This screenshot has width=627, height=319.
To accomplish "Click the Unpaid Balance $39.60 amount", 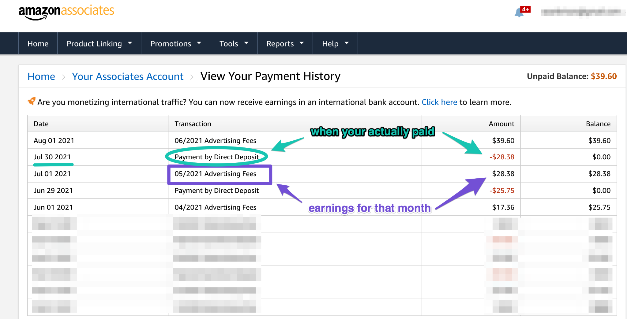I will [x=604, y=76].
